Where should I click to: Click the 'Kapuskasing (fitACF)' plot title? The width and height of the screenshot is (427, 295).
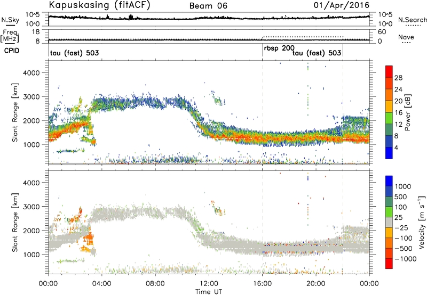point(99,5)
